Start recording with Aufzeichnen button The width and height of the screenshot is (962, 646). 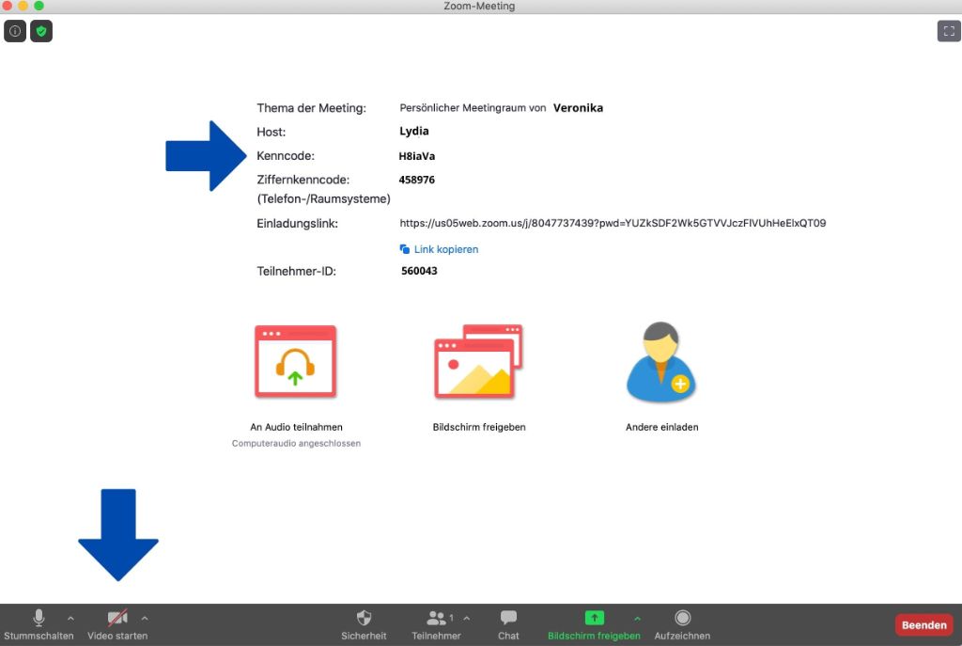[682, 624]
